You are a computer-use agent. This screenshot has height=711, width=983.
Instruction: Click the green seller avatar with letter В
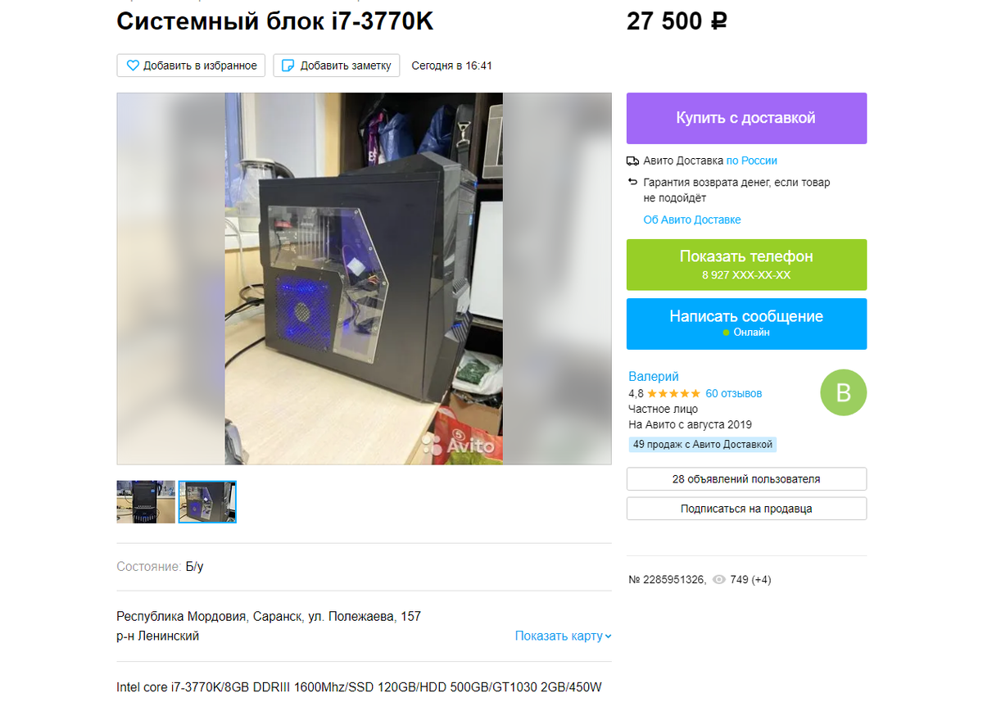(843, 392)
